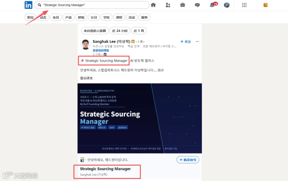Toggle the 来自我的人脉圈 filter
Screen dimensions: 288x181
coord(95,31)
